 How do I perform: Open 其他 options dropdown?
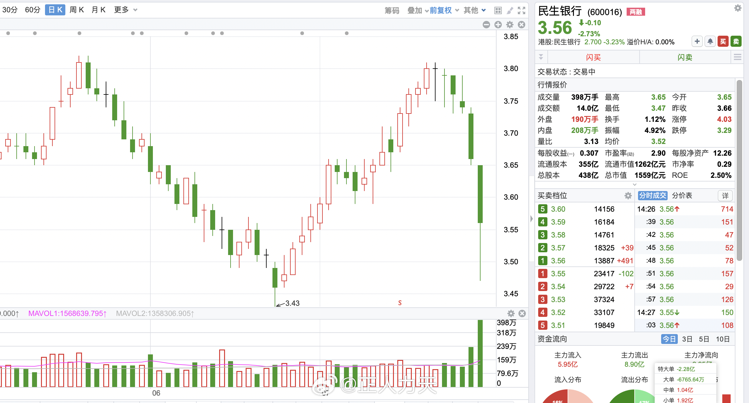click(475, 10)
